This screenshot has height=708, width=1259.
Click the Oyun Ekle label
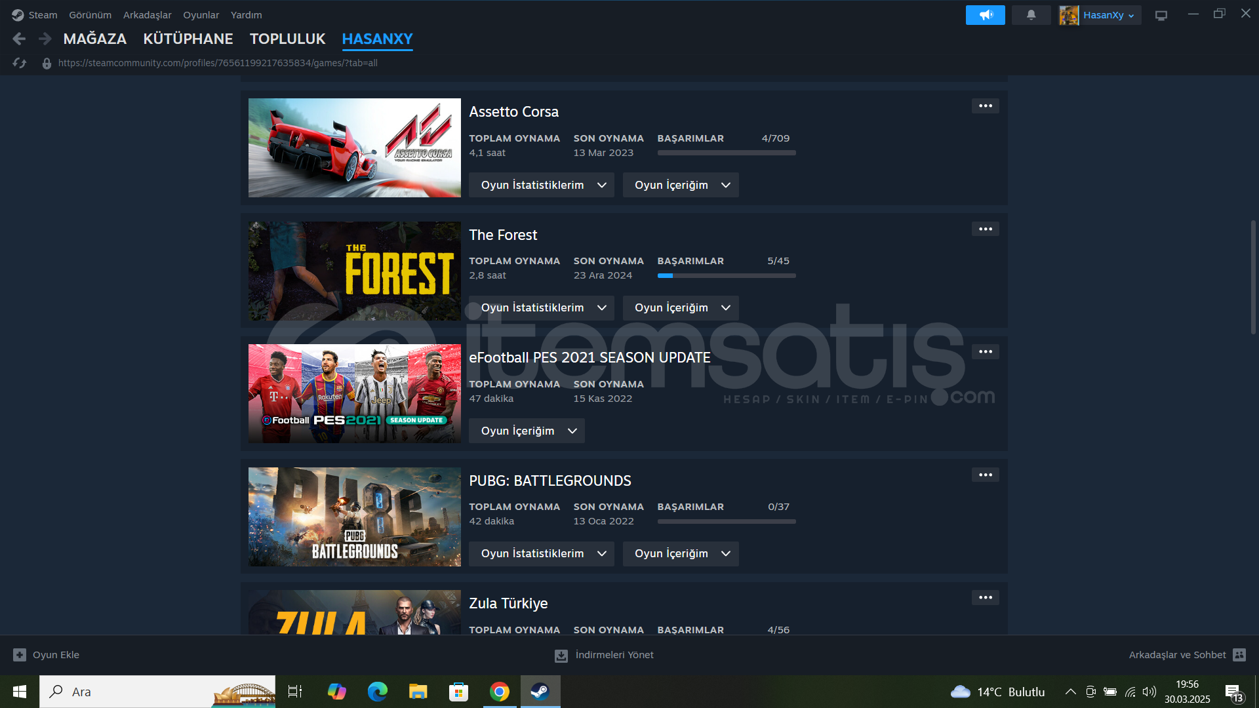56,655
